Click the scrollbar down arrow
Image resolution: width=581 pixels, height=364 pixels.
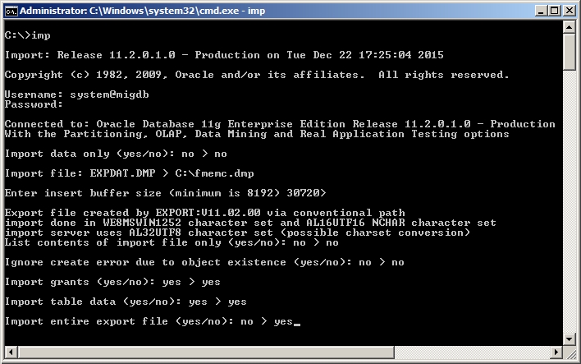(x=569, y=338)
